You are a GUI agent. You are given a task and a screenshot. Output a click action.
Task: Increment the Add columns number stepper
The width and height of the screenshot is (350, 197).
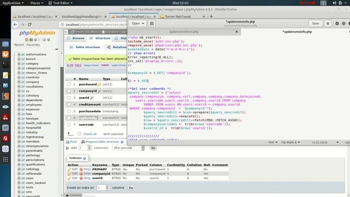click(89, 147)
